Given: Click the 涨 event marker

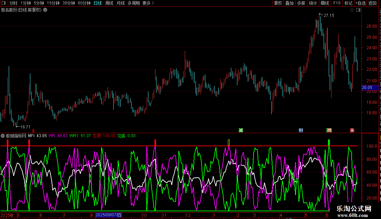Looking at the screenshot, I should pos(352,130).
